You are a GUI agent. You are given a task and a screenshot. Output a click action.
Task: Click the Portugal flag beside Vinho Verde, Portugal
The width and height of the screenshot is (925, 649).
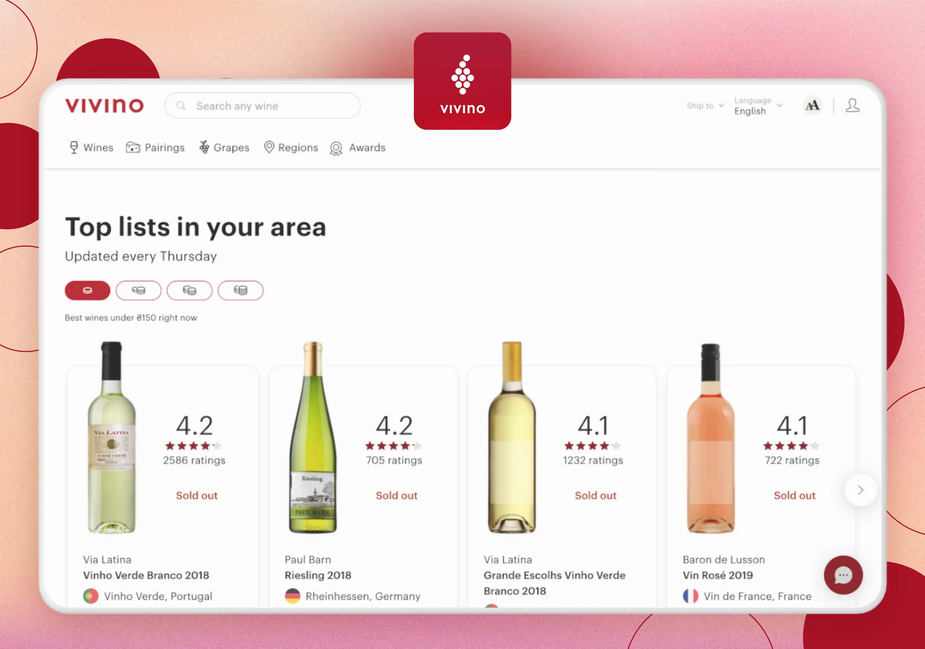[91, 596]
